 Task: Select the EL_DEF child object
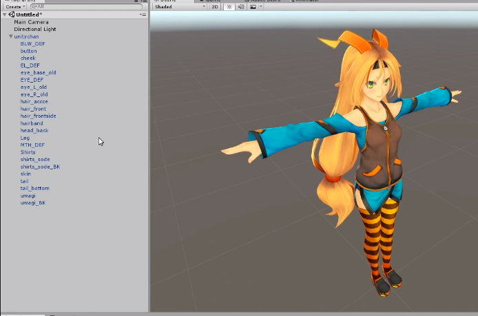[30, 65]
